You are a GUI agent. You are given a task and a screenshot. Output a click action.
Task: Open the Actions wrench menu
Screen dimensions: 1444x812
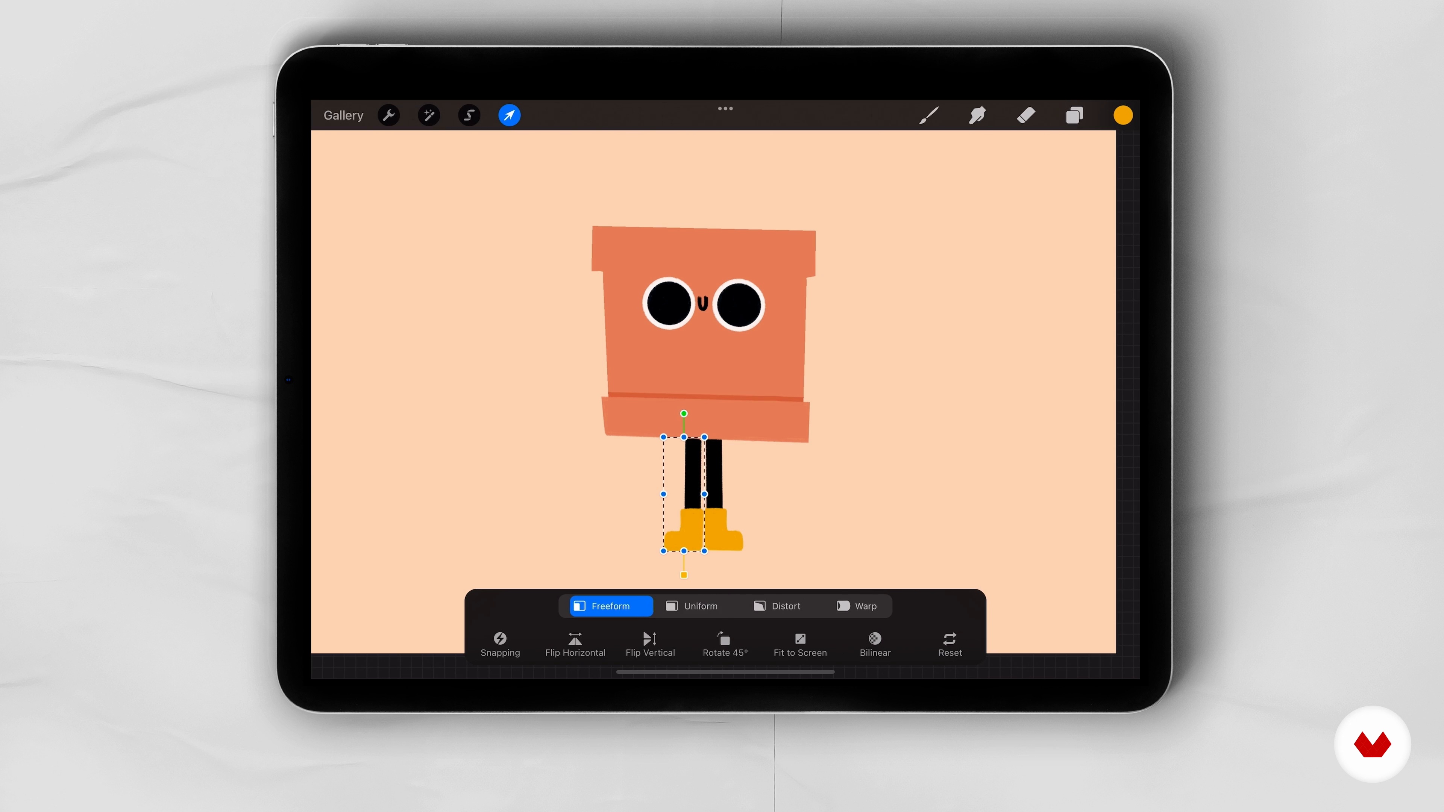click(388, 115)
